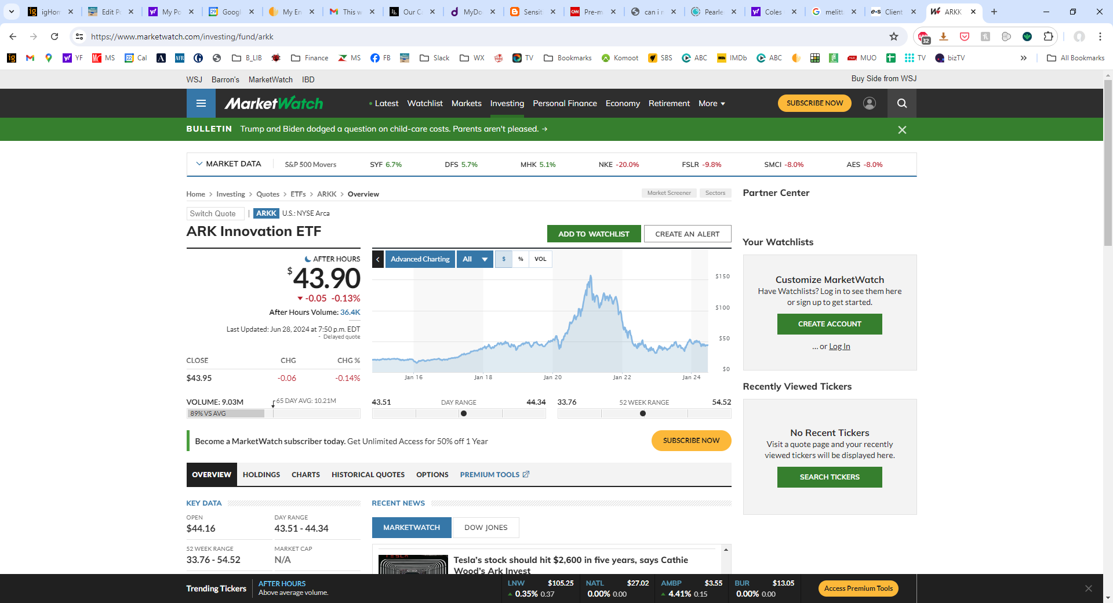
Task: Click Search Tickers button
Action: [830, 477]
